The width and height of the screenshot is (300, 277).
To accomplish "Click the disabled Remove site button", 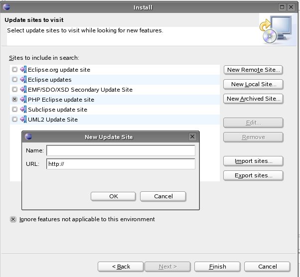I will (x=253, y=137).
